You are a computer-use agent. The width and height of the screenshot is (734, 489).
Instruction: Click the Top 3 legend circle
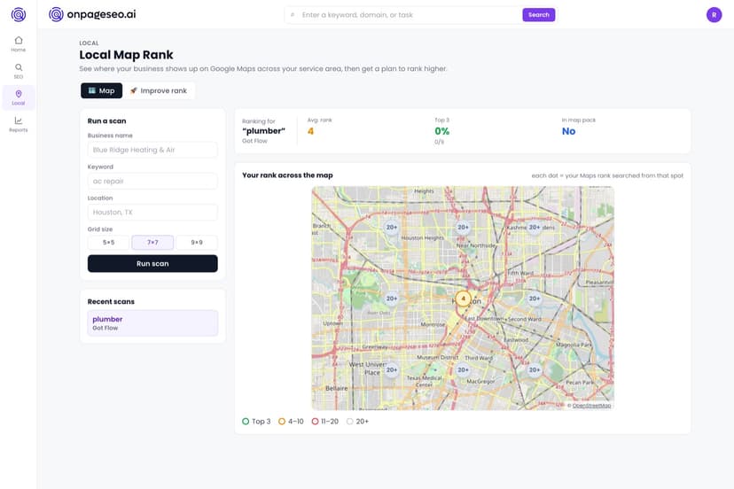coord(246,422)
